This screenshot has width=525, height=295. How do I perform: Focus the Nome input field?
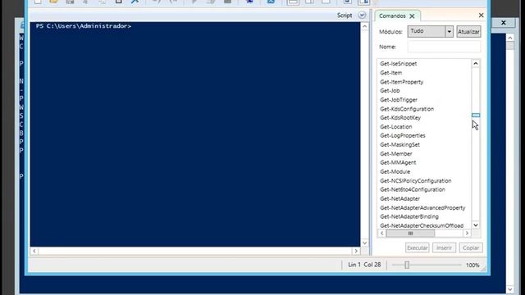click(x=444, y=47)
